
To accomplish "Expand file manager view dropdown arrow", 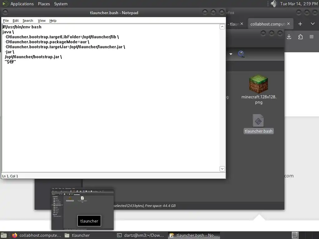I will coord(231,54).
